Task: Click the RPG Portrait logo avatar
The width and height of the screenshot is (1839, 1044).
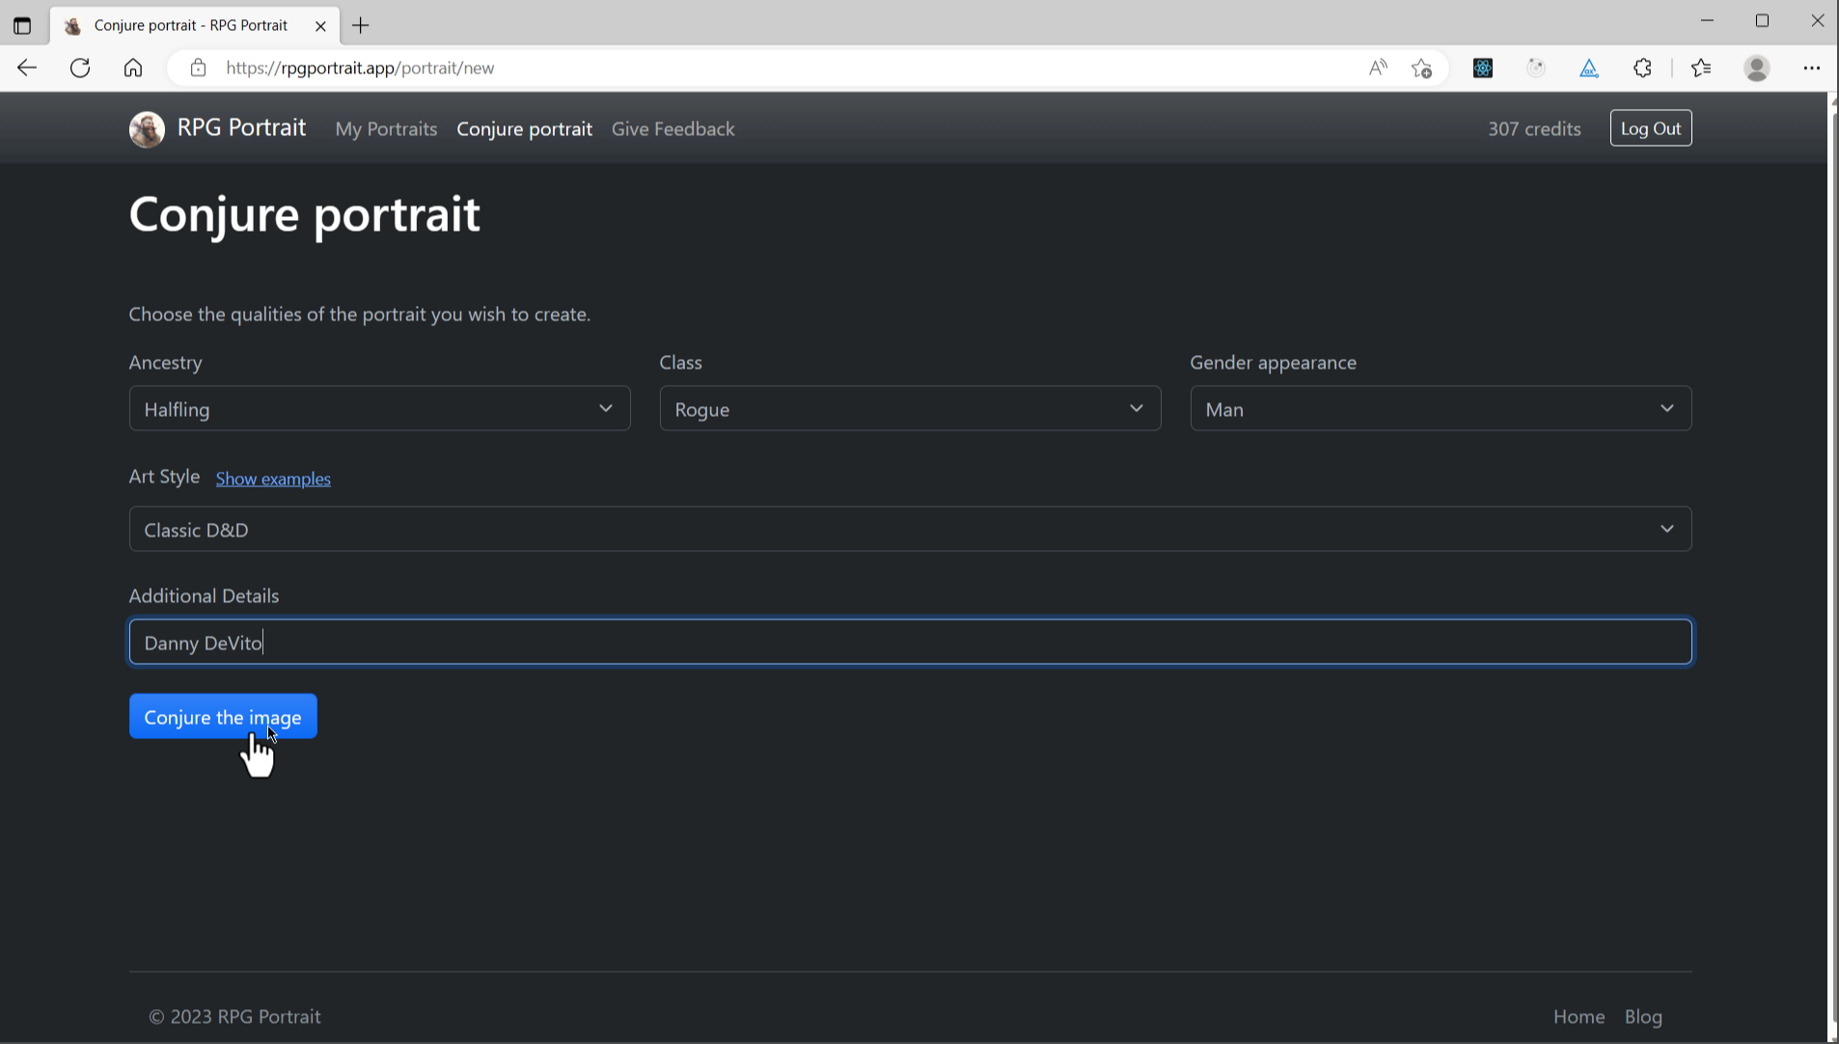Action: pos(147,129)
